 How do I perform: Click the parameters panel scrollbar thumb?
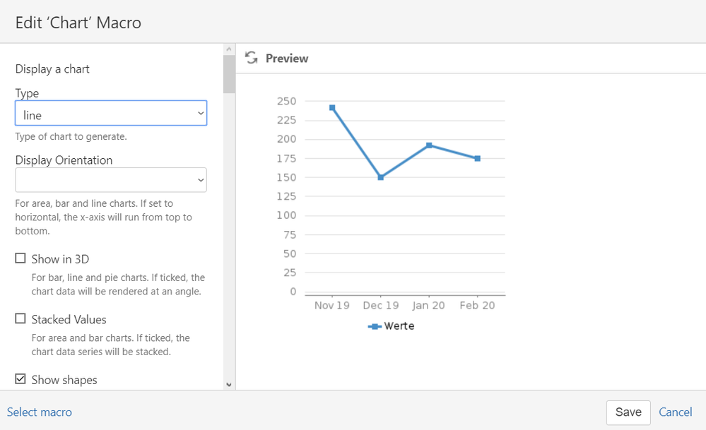(229, 74)
